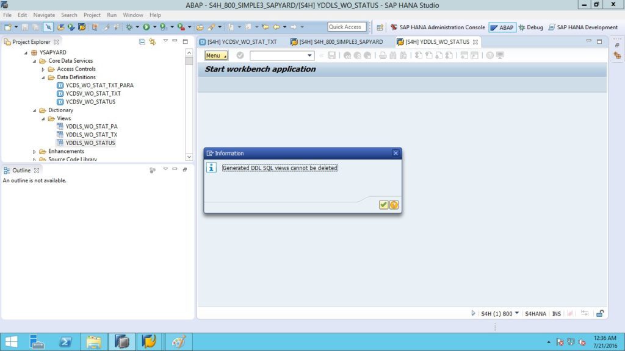The image size is (625, 351).
Task: Click Project Explorer scrollbar down arrow
Action: coord(189,157)
